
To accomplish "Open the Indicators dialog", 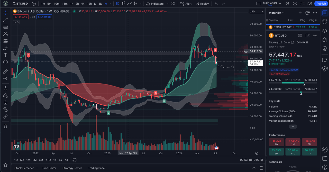I will click(155, 4).
